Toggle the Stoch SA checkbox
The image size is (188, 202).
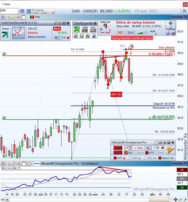point(160,158)
